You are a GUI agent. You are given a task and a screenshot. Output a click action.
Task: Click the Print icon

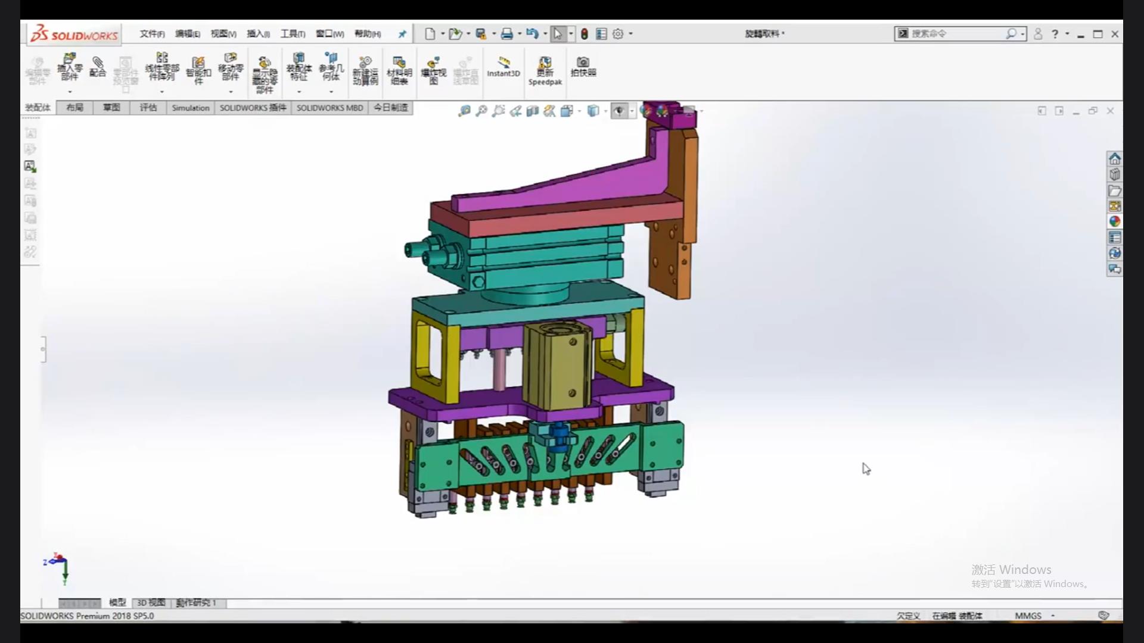point(506,34)
